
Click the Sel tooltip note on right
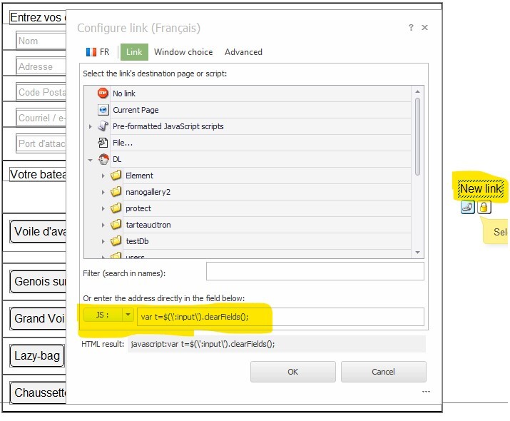(x=495, y=231)
